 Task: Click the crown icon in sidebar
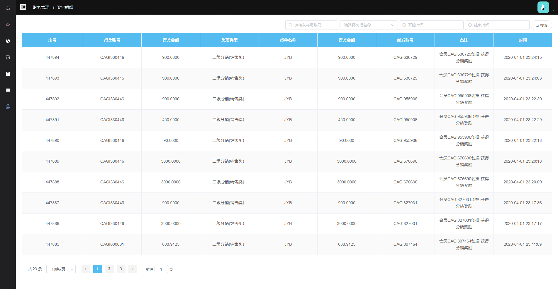(8, 25)
